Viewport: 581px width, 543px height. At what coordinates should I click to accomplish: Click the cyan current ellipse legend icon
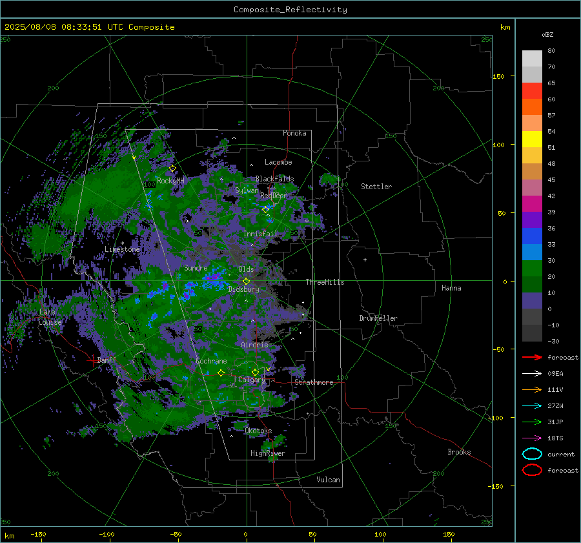pyautogui.click(x=532, y=454)
